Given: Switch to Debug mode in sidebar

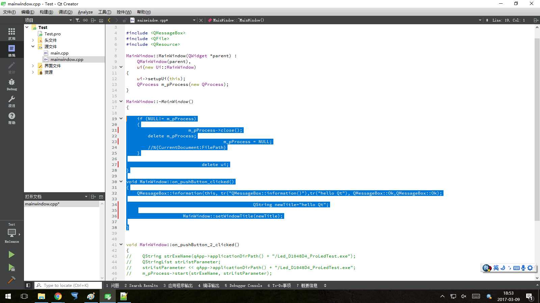Looking at the screenshot, I should tap(12, 84).
